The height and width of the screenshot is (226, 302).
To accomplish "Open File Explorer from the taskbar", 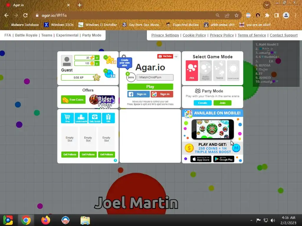I will tap(85, 220).
